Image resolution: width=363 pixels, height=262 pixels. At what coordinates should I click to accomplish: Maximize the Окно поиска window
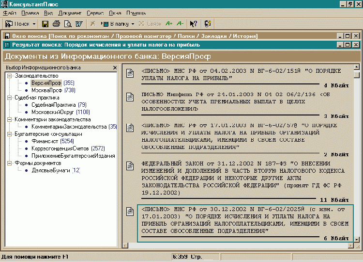348,36
